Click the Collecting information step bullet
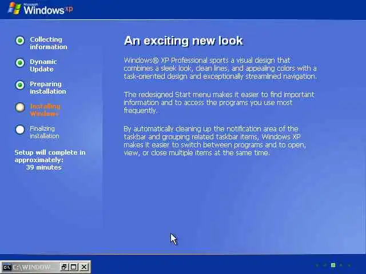The height and width of the screenshot is (274, 366). (x=20, y=41)
